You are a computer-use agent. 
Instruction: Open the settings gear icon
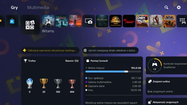178,7
